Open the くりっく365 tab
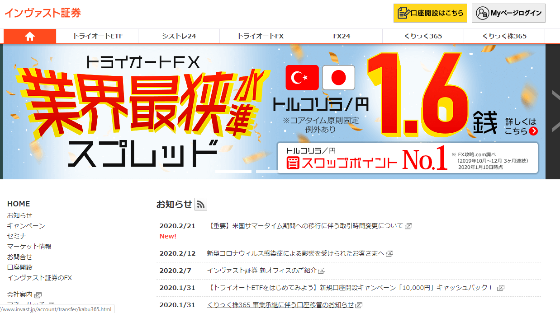Image resolution: width=560 pixels, height=313 pixels. tap(423, 36)
